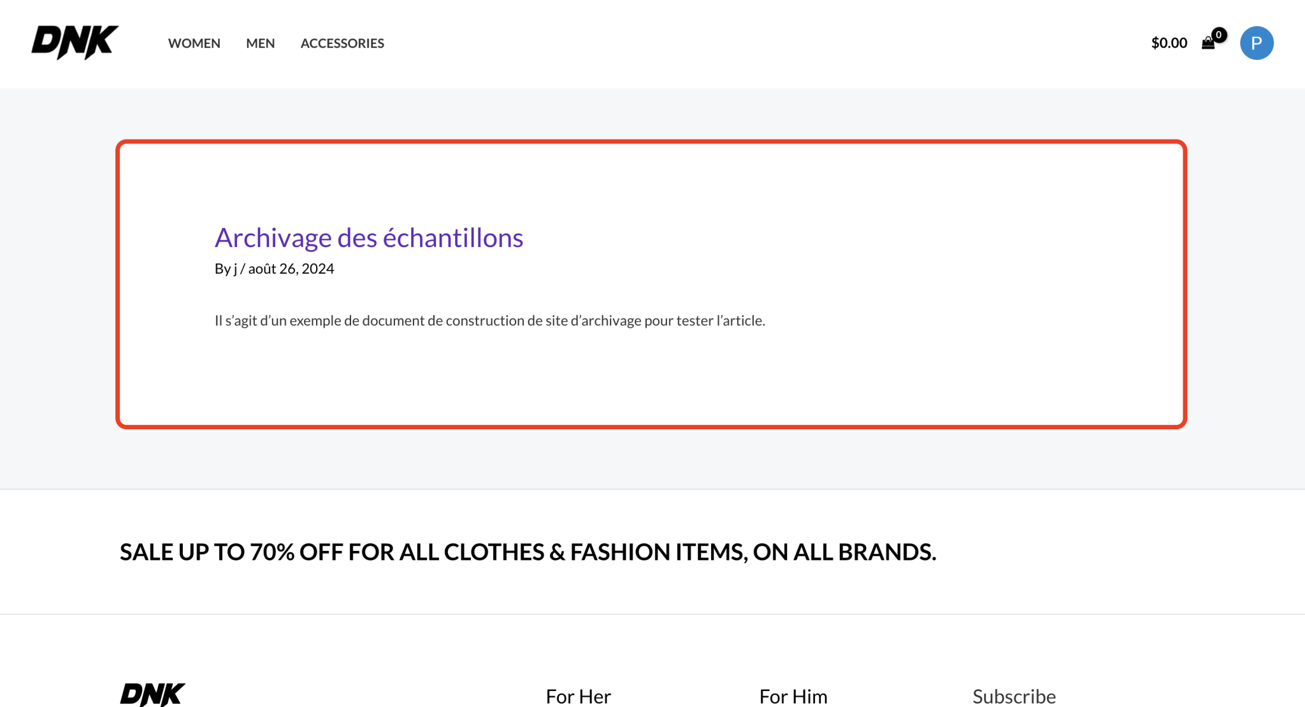Click the $0.00 cart total
This screenshot has height=707, width=1305.
(1169, 43)
